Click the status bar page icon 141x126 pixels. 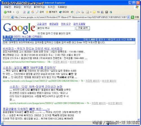2,124
